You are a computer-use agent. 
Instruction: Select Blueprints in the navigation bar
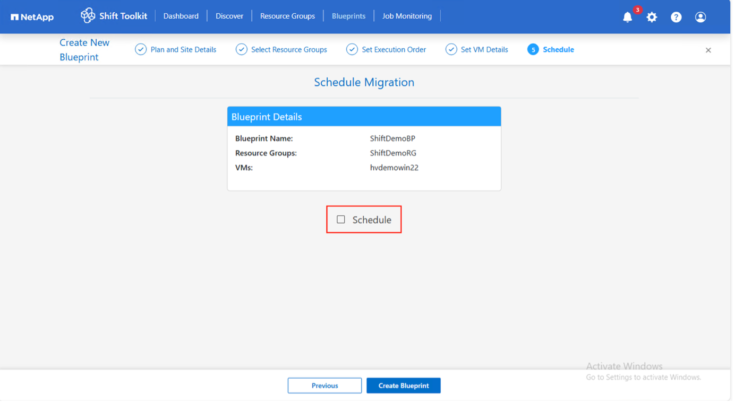click(348, 16)
